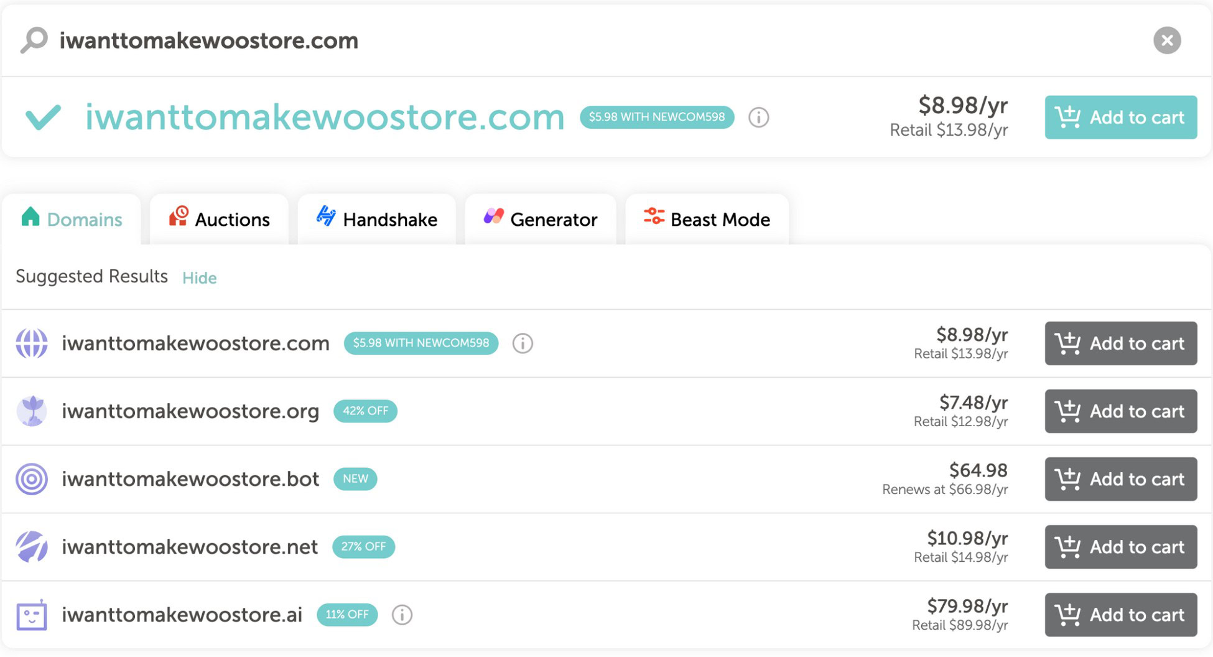1213x657 pixels.
Task: Click the Generator colorful icon
Action: coord(493,216)
